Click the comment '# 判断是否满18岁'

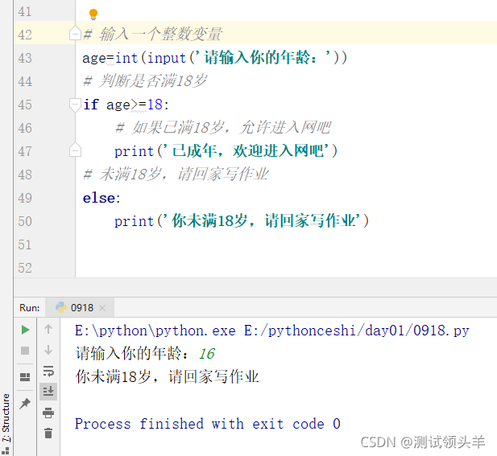click(145, 81)
